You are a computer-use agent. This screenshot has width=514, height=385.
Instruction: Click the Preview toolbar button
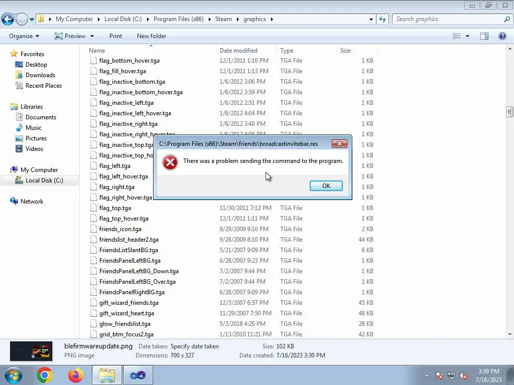coord(70,36)
